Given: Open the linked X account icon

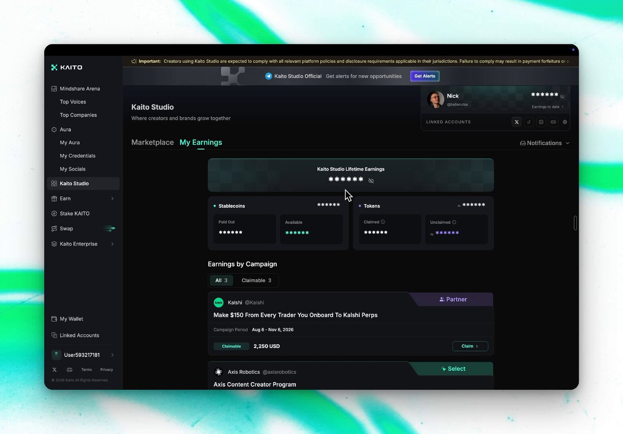Looking at the screenshot, I should click(517, 122).
